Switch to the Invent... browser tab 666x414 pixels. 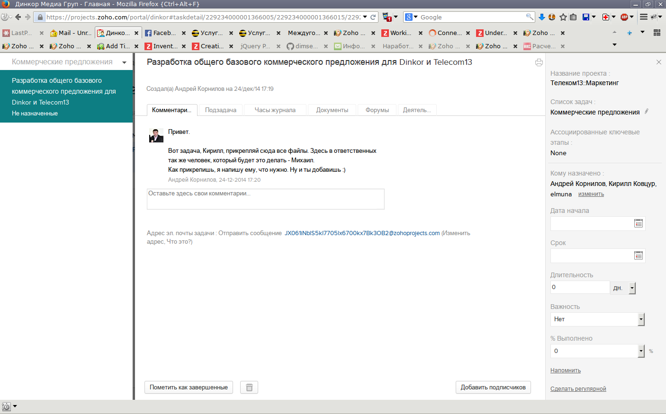point(165,46)
